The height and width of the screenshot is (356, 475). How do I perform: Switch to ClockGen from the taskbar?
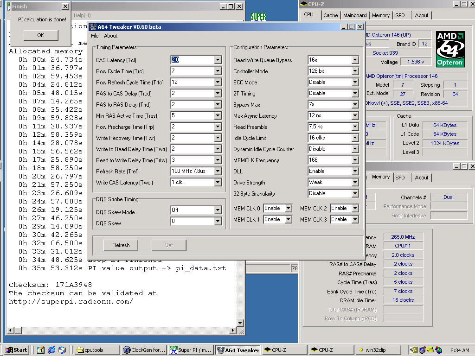(x=145, y=350)
